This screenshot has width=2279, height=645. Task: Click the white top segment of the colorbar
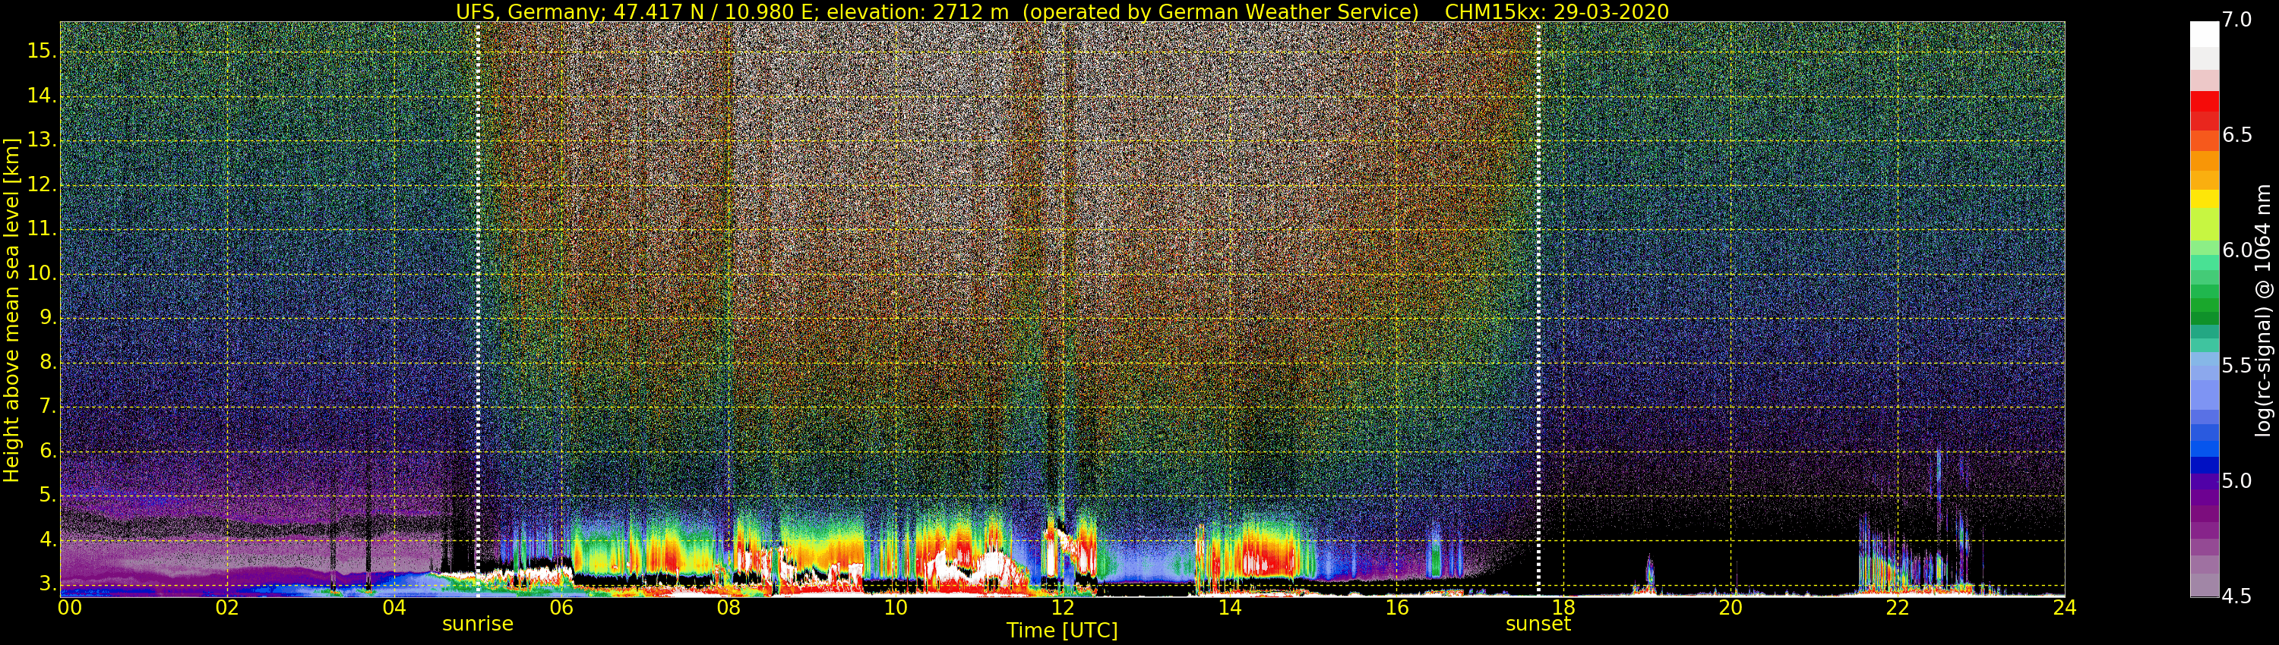[x=2204, y=33]
